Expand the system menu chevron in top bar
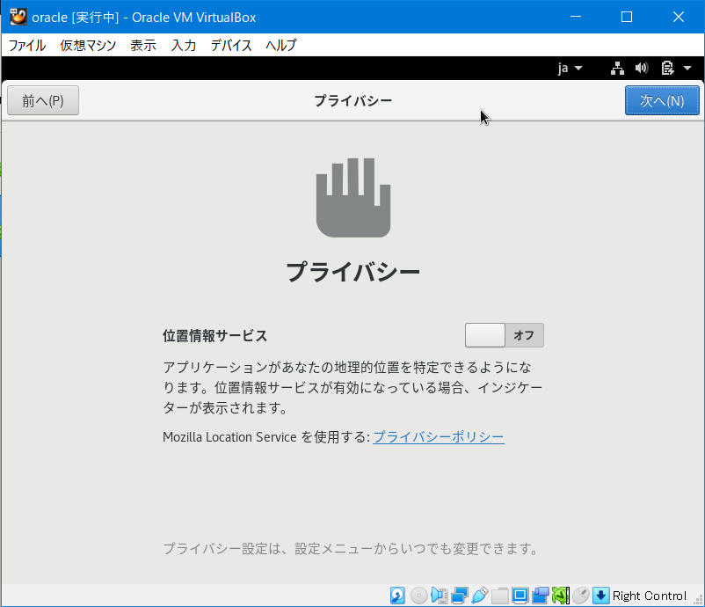This screenshot has height=607, width=705. 687,68
